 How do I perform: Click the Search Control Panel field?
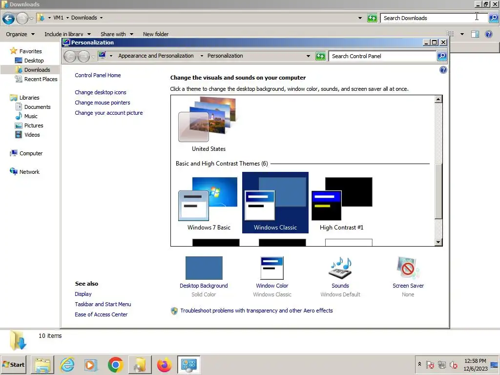[382, 56]
